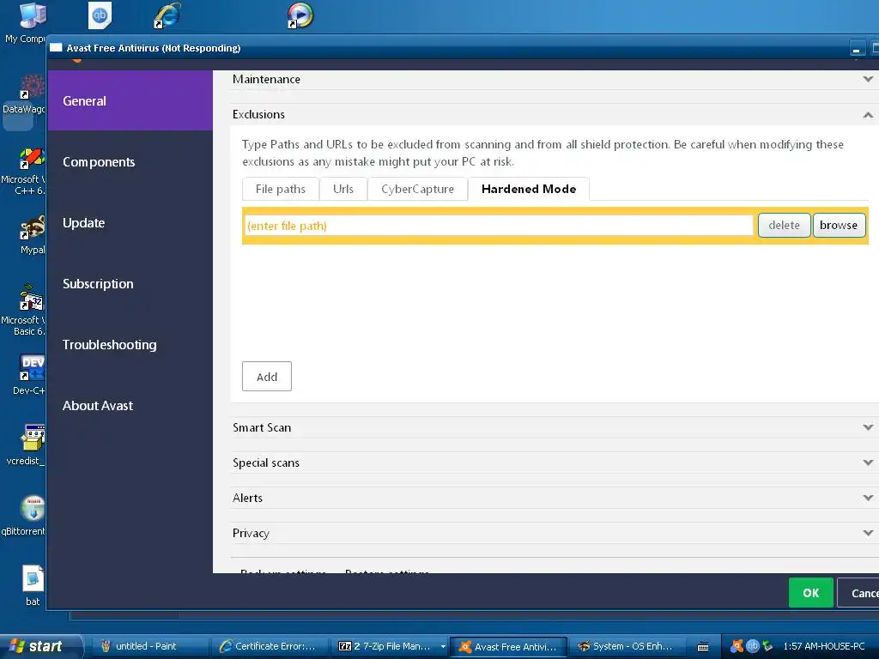879x659 pixels.
Task: Click the on-screen keyboard tray icon
Action: [x=703, y=647]
